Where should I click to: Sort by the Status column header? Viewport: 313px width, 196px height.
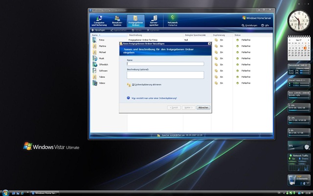253,35
